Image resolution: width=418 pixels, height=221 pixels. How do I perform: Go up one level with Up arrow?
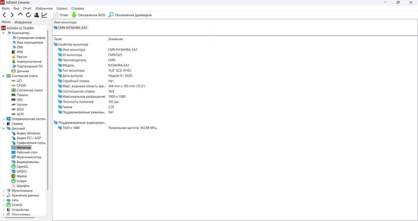(20, 15)
